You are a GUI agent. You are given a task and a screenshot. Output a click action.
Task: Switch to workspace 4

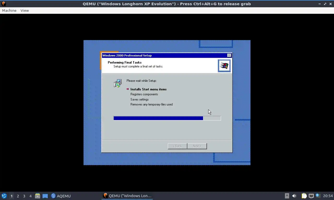point(30,196)
